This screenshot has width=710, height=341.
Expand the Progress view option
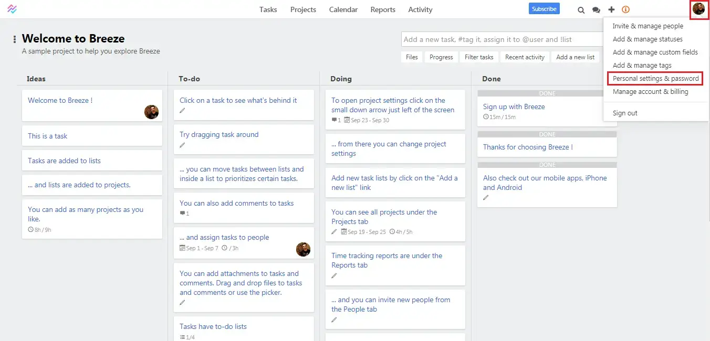441,57
